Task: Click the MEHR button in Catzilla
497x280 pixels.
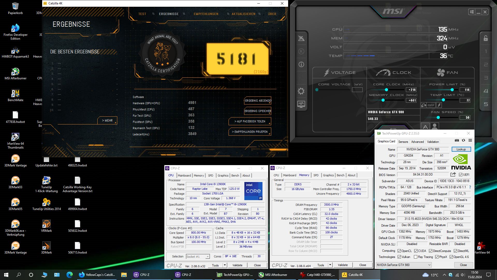Action: [107, 121]
